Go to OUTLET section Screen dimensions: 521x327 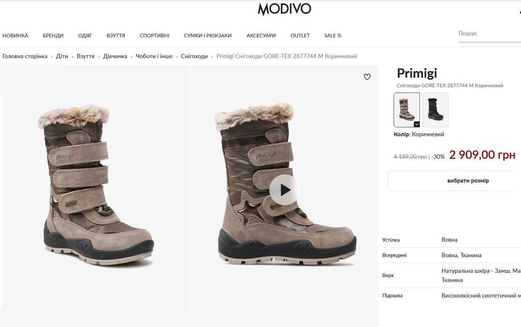(300, 35)
